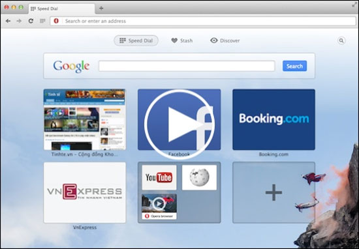Viewport: 359px width, 249px height.
Task: Select the Speed Dial browser tab
Action: pos(62,8)
